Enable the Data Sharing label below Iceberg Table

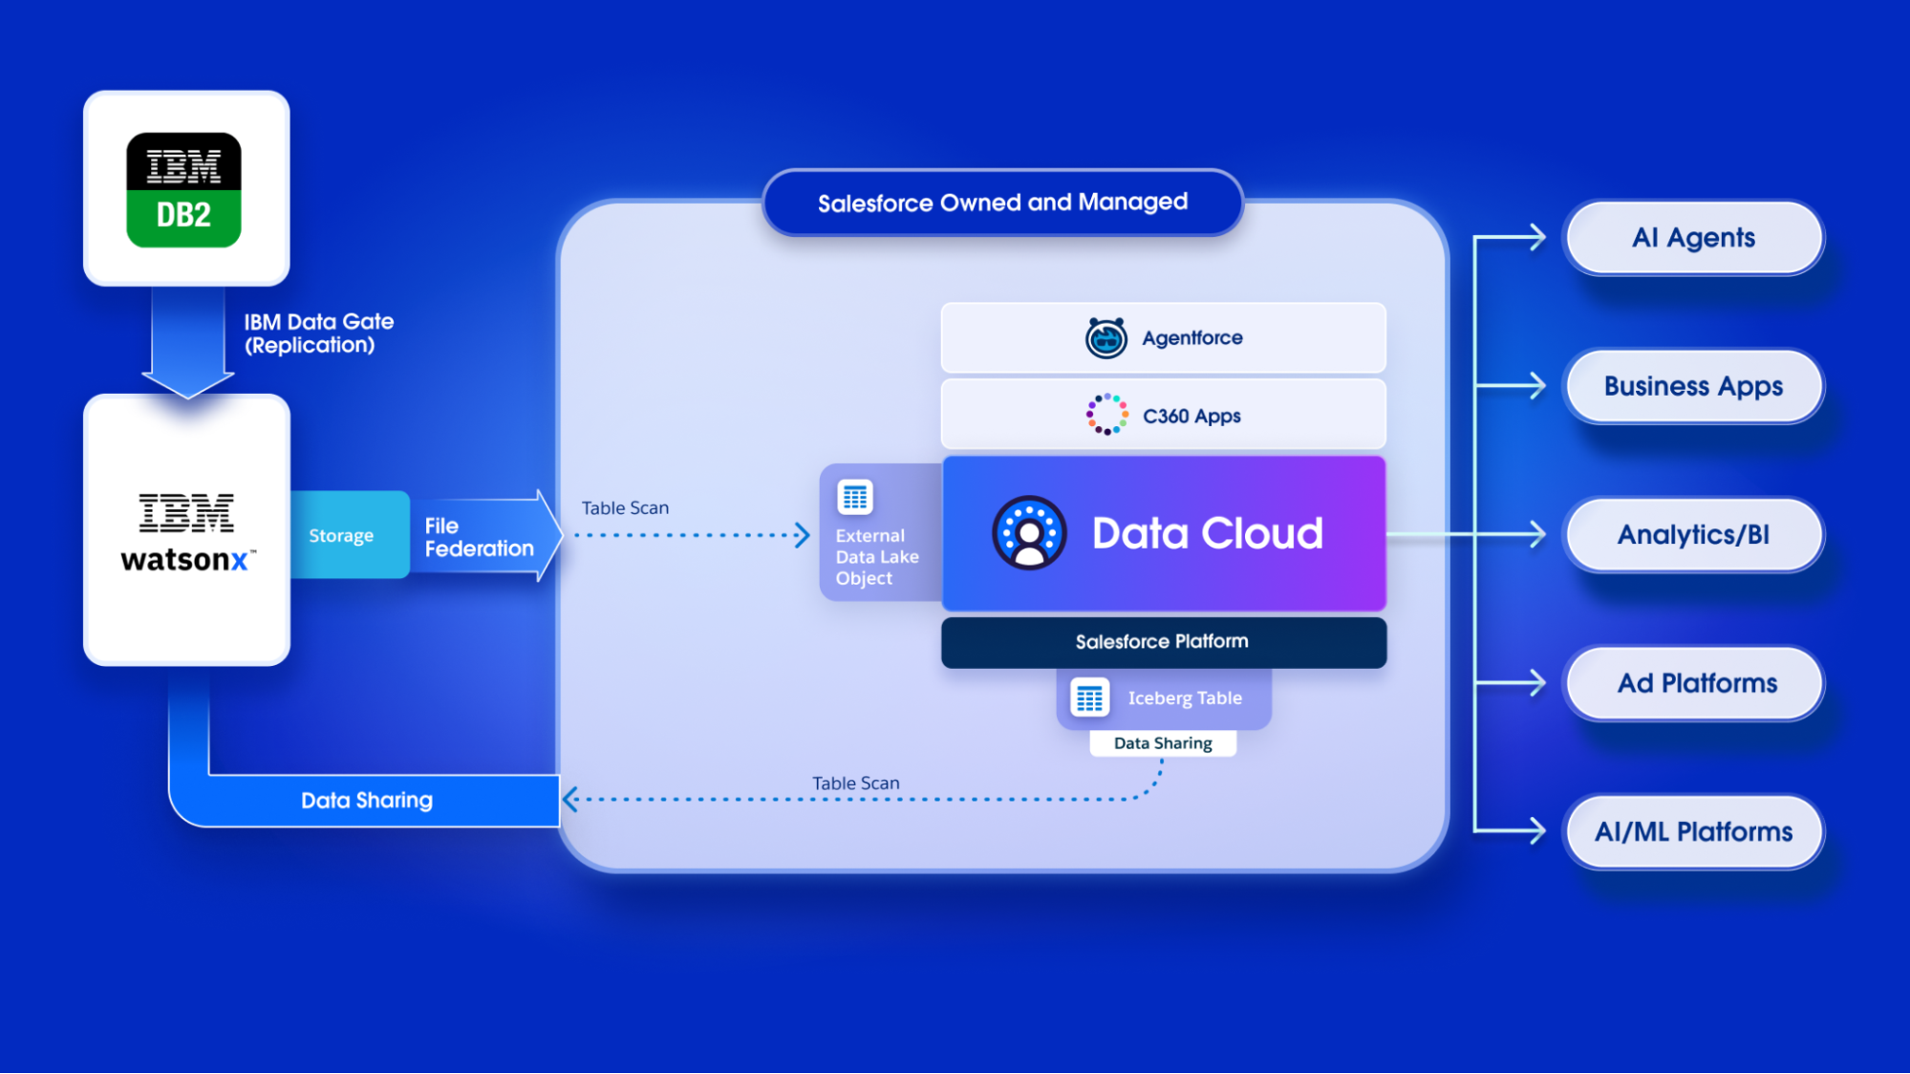[x=1162, y=742]
